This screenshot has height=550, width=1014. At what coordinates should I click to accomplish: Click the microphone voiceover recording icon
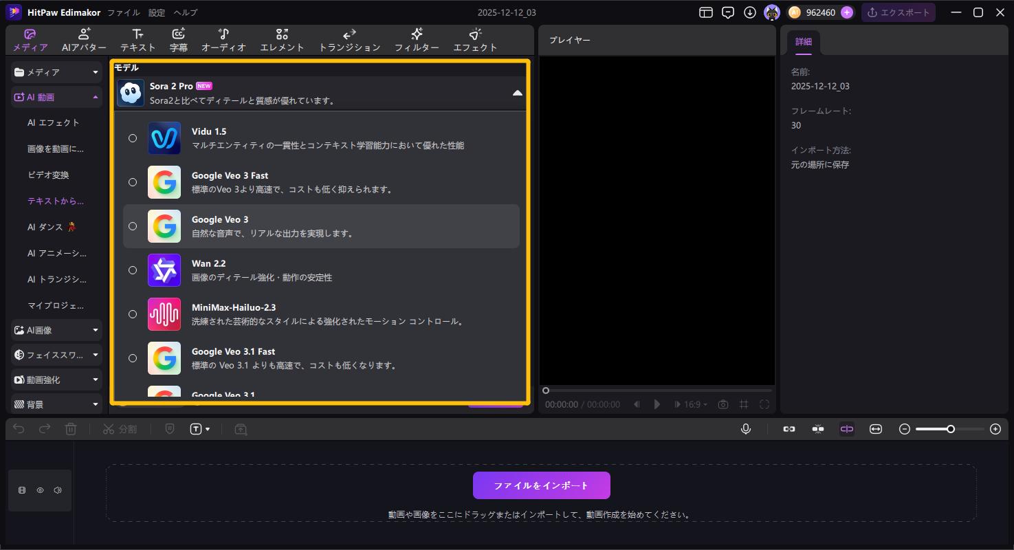pos(746,429)
